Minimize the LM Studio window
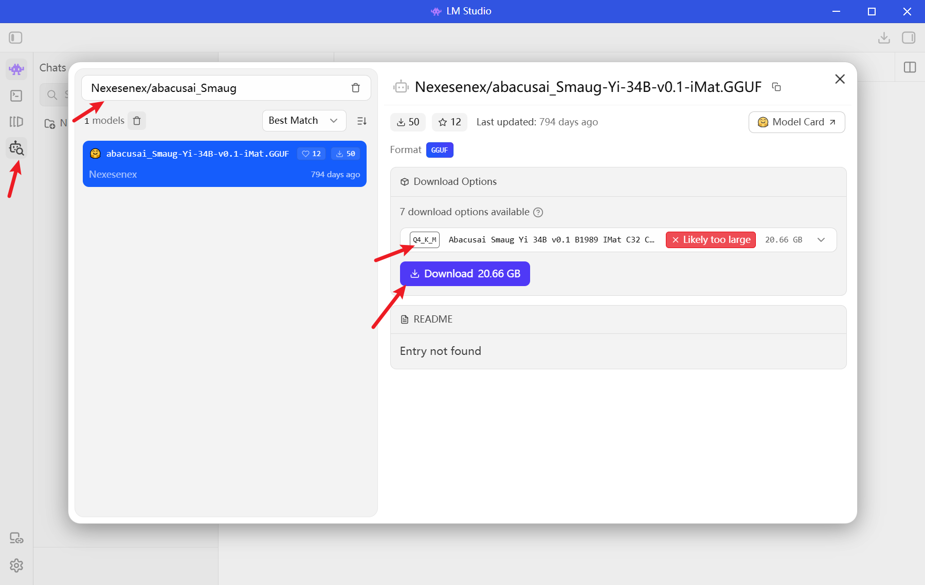Screen dimensions: 925x585 point(836,11)
